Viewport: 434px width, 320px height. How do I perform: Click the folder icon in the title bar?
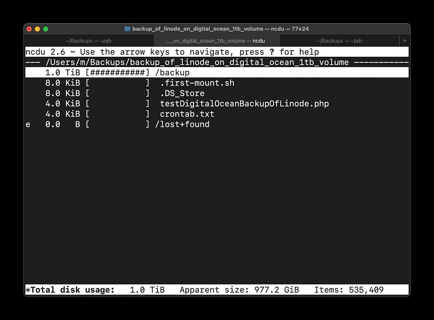(x=127, y=29)
